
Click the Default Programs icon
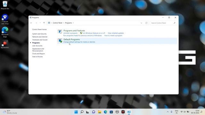point(60,41)
